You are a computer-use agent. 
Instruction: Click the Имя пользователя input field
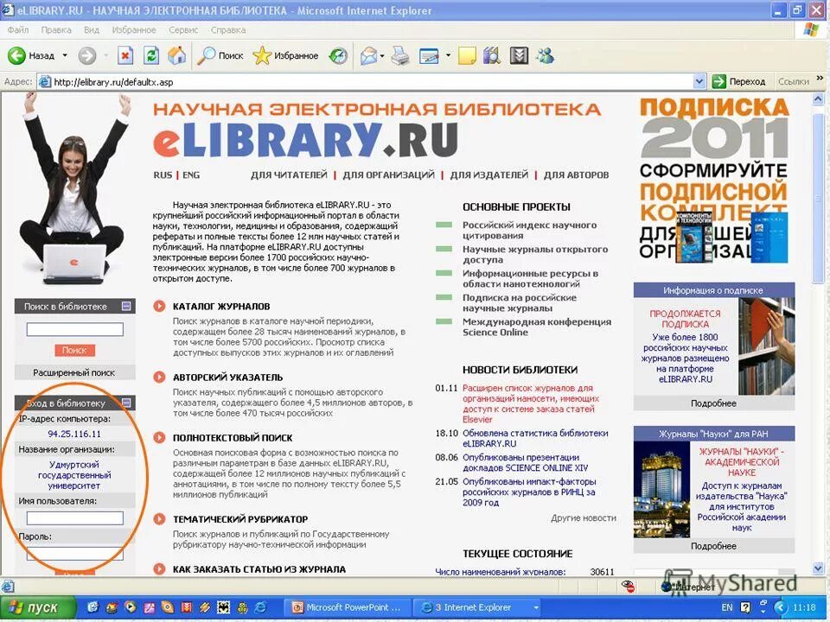(x=74, y=517)
